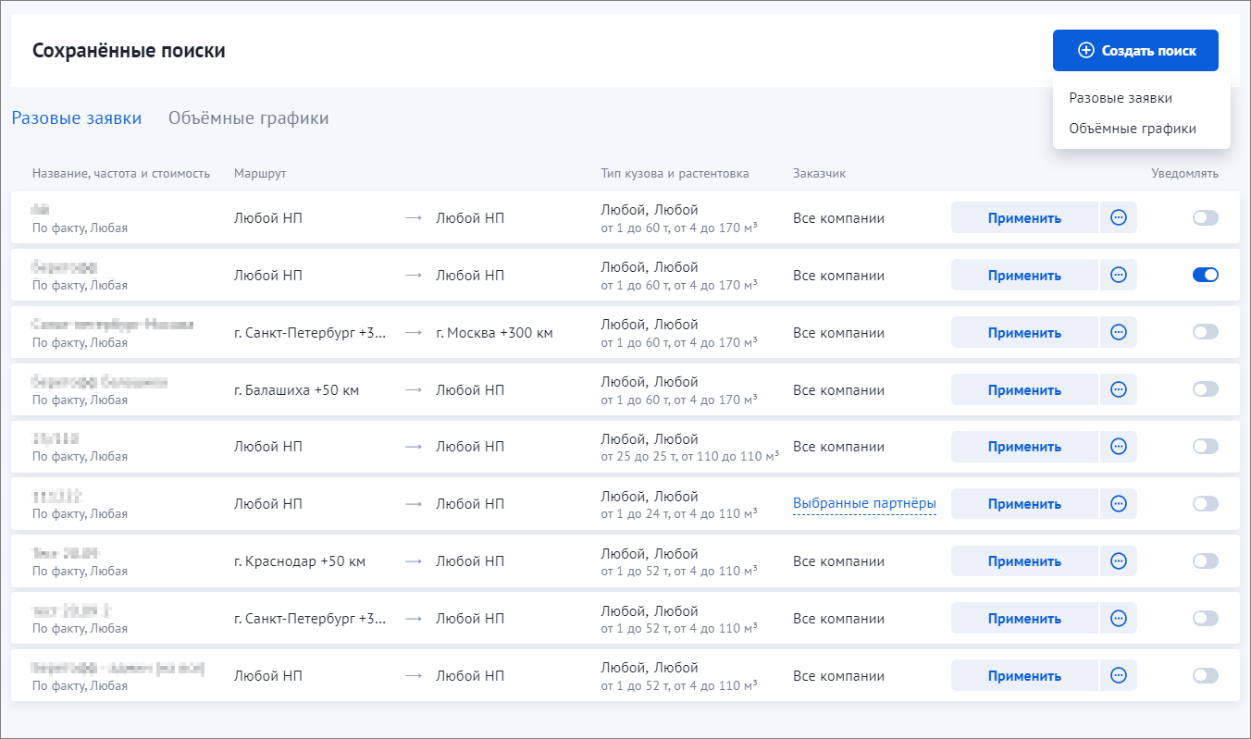Open more options for the 25 т, 110 м³ search
Screen dimensions: 1251x739
[x=1119, y=447]
